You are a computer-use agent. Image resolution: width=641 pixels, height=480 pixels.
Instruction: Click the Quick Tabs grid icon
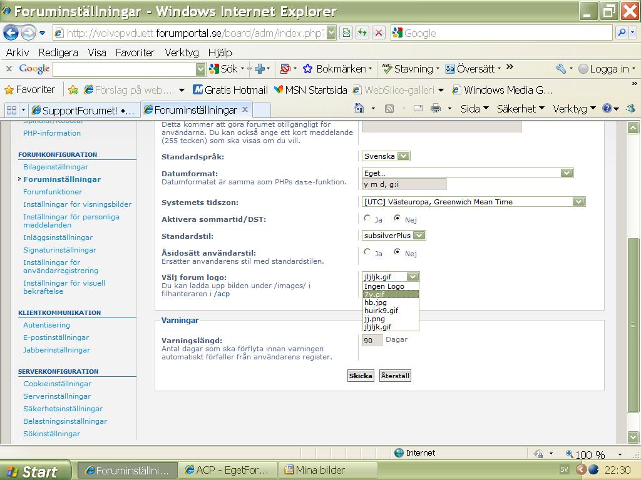pyautogui.click(x=11, y=110)
